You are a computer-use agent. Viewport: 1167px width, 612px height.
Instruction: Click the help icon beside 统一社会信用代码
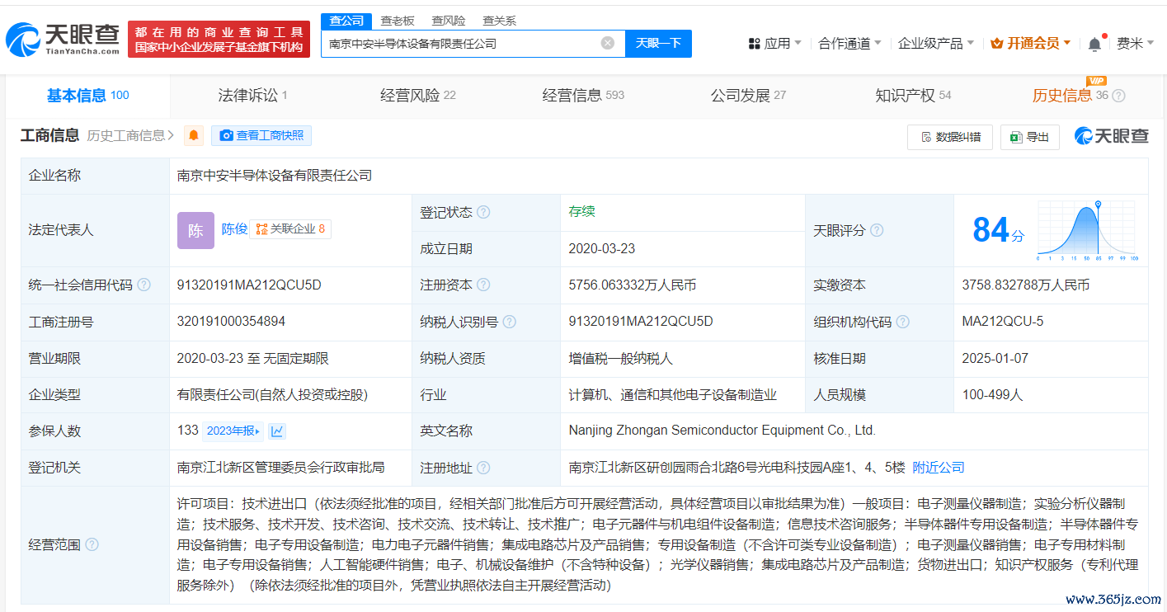click(144, 285)
